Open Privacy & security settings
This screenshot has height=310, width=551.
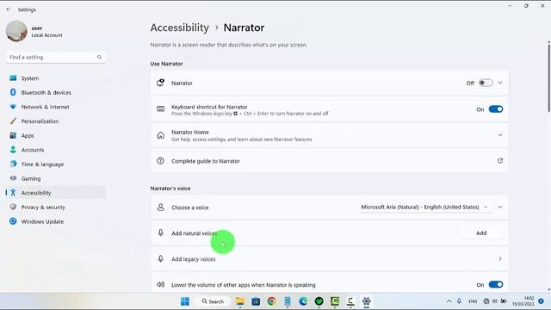[x=55, y=207]
